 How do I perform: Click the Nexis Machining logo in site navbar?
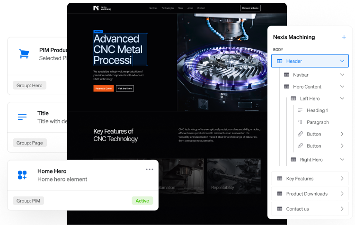(102, 8)
